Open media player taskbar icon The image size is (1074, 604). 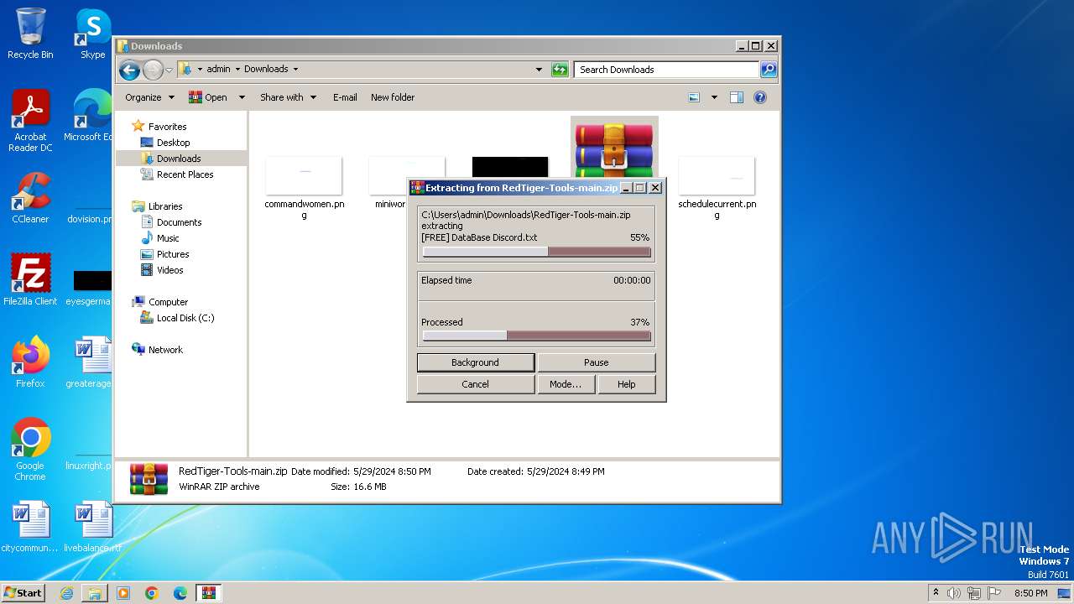123,593
